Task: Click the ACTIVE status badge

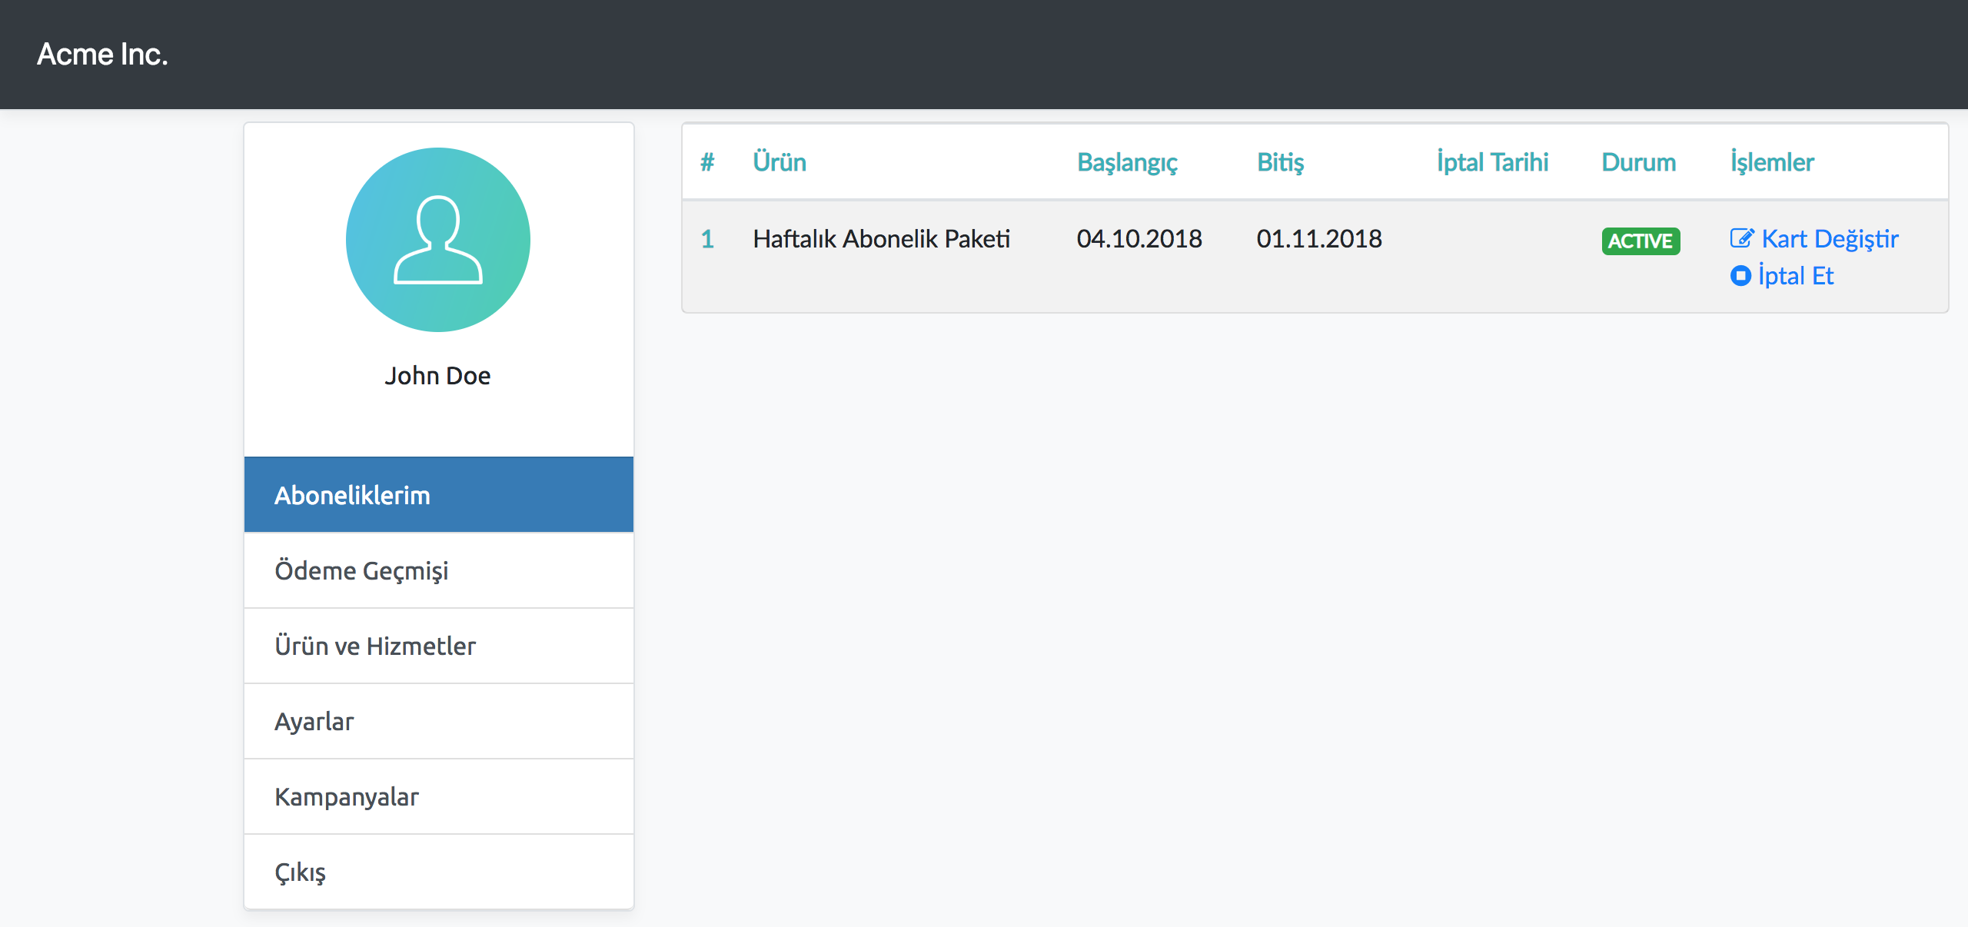Action: [x=1641, y=241]
